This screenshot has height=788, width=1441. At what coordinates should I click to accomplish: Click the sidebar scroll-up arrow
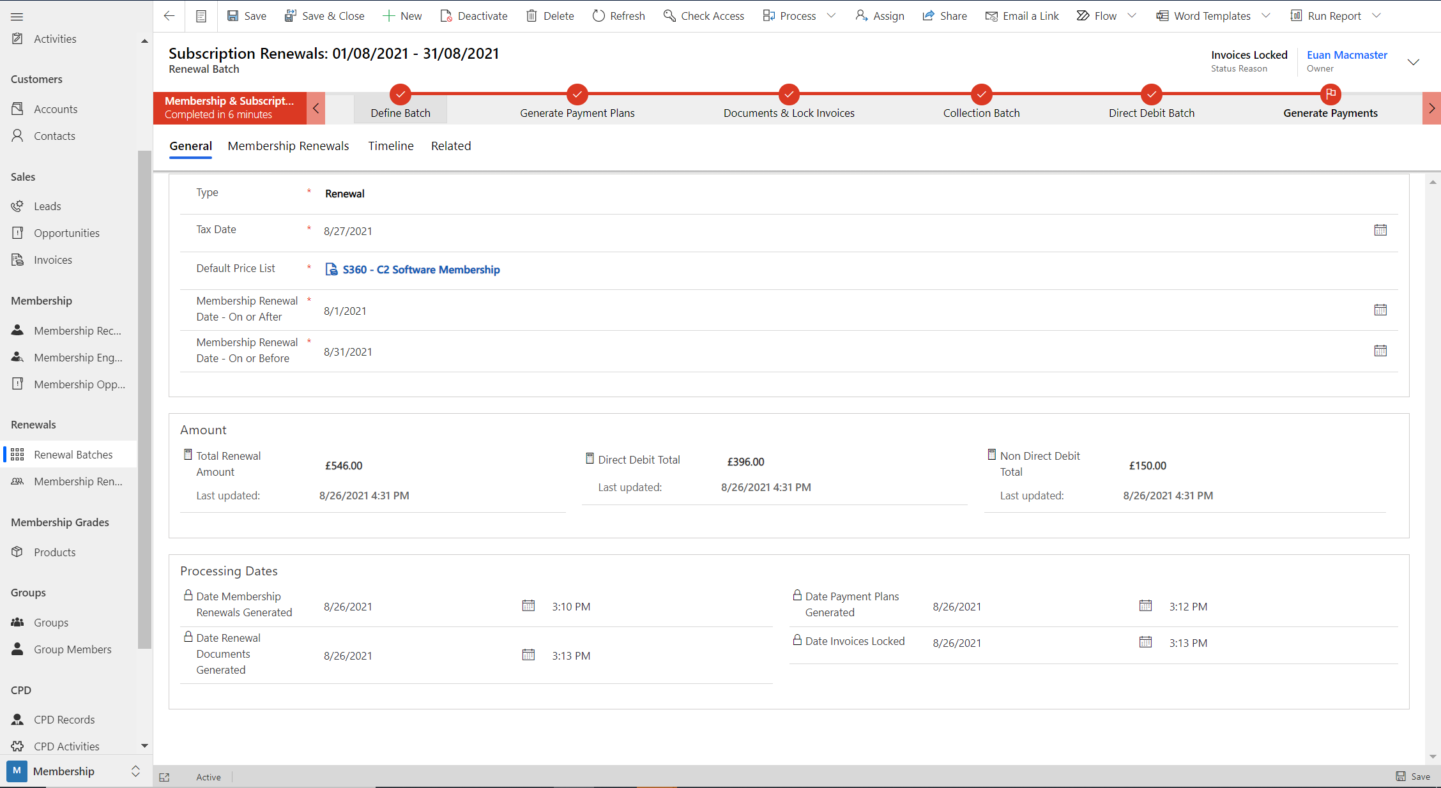[144, 41]
